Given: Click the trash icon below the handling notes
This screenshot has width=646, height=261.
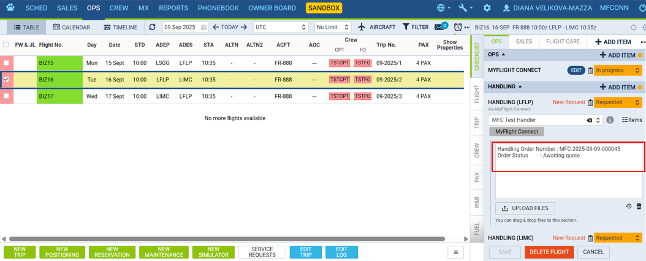Looking at the screenshot, I should (639, 206).
